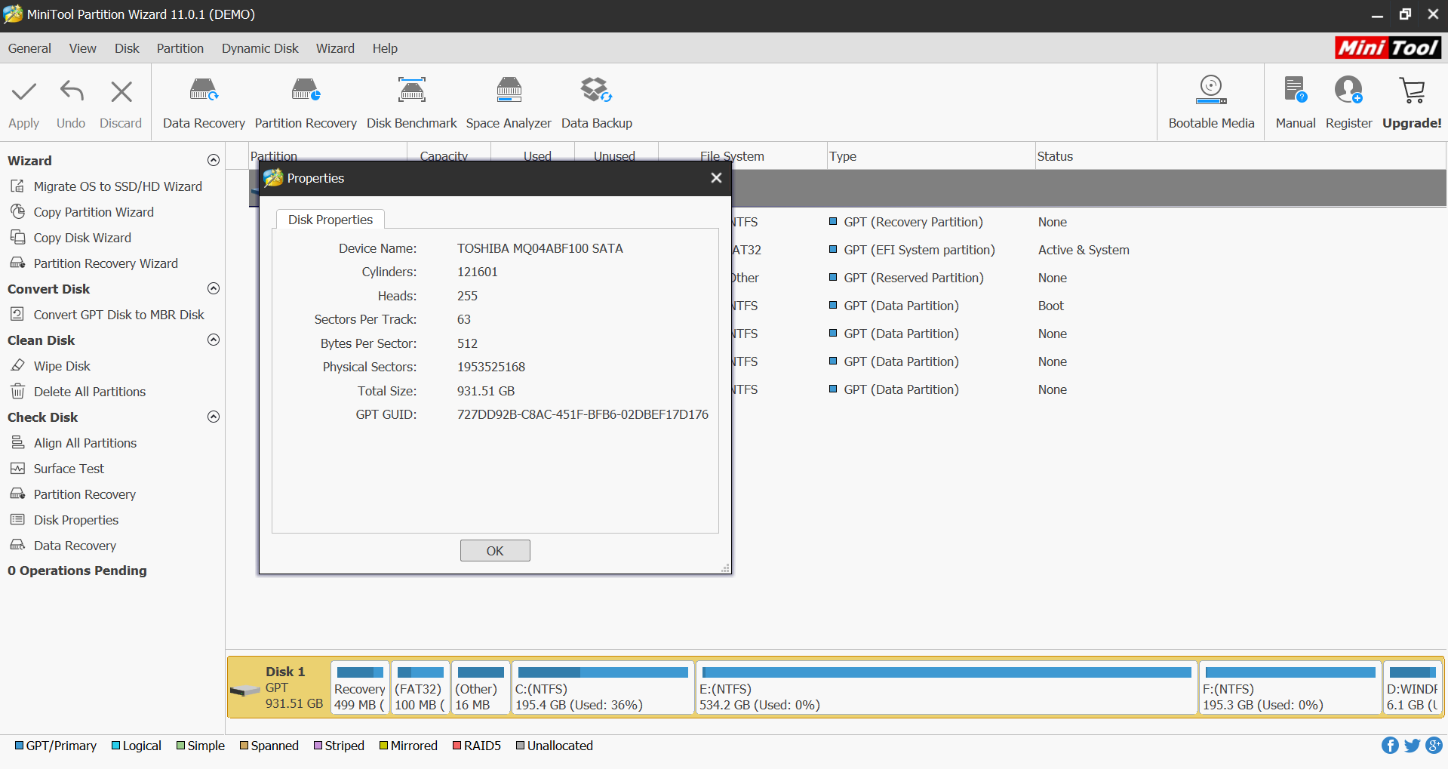This screenshot has height=769, width=1448.
Task: Open the Dynamic Disk menu
Action: [260, 48]
